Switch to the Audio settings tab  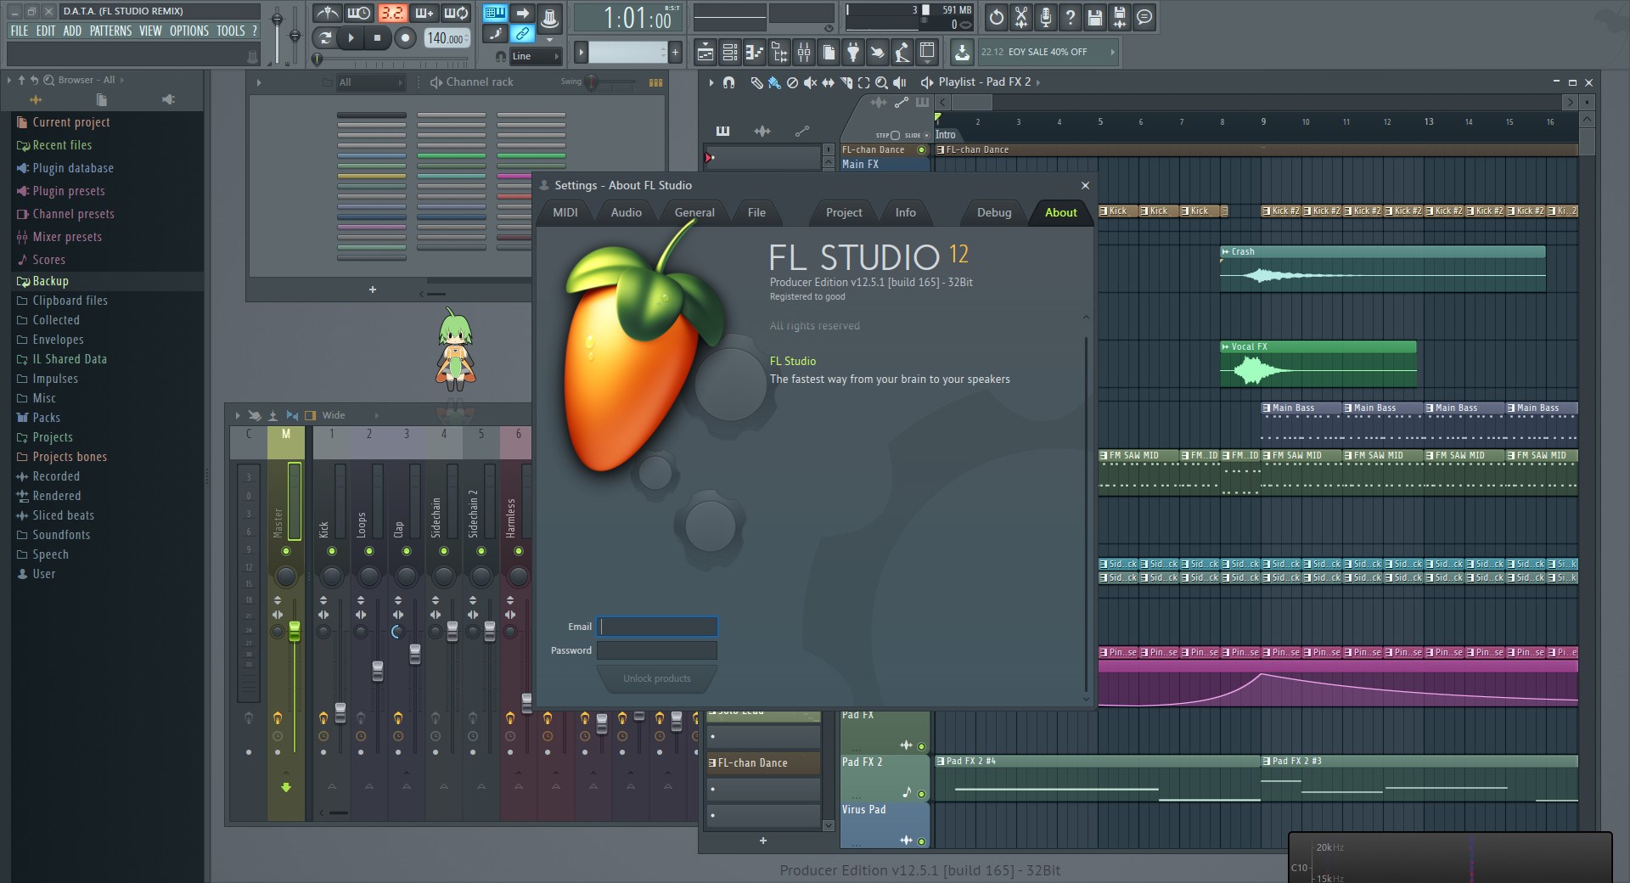(626, 212)
